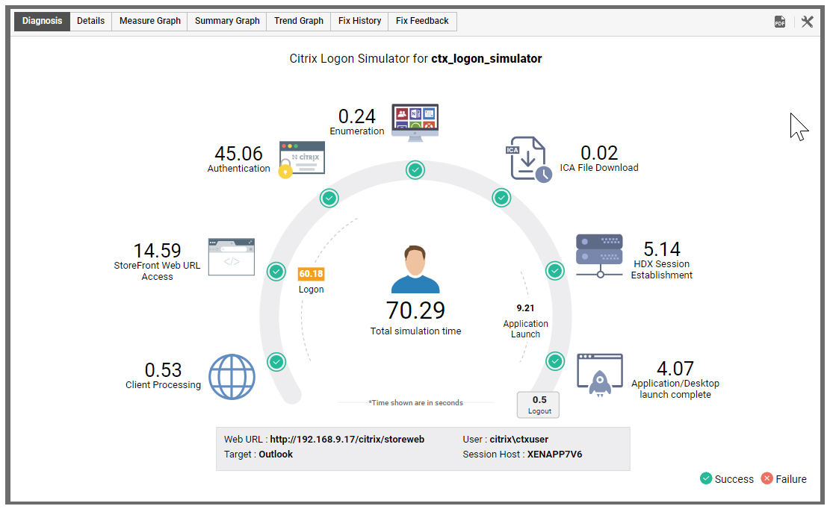Open the Details tab
The image size is (830, 509).
pos(90,21)
